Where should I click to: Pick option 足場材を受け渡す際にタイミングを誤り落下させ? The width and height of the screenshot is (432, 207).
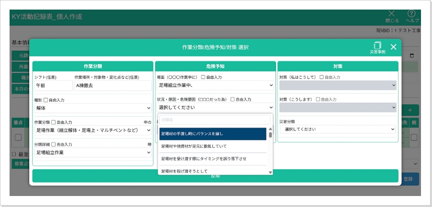[x=212, y=159]
